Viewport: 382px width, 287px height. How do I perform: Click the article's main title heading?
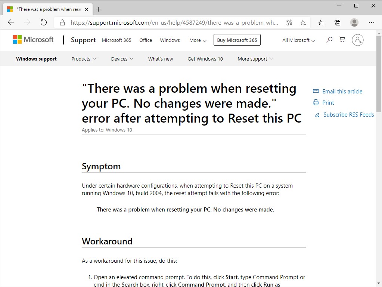(192, 104)
